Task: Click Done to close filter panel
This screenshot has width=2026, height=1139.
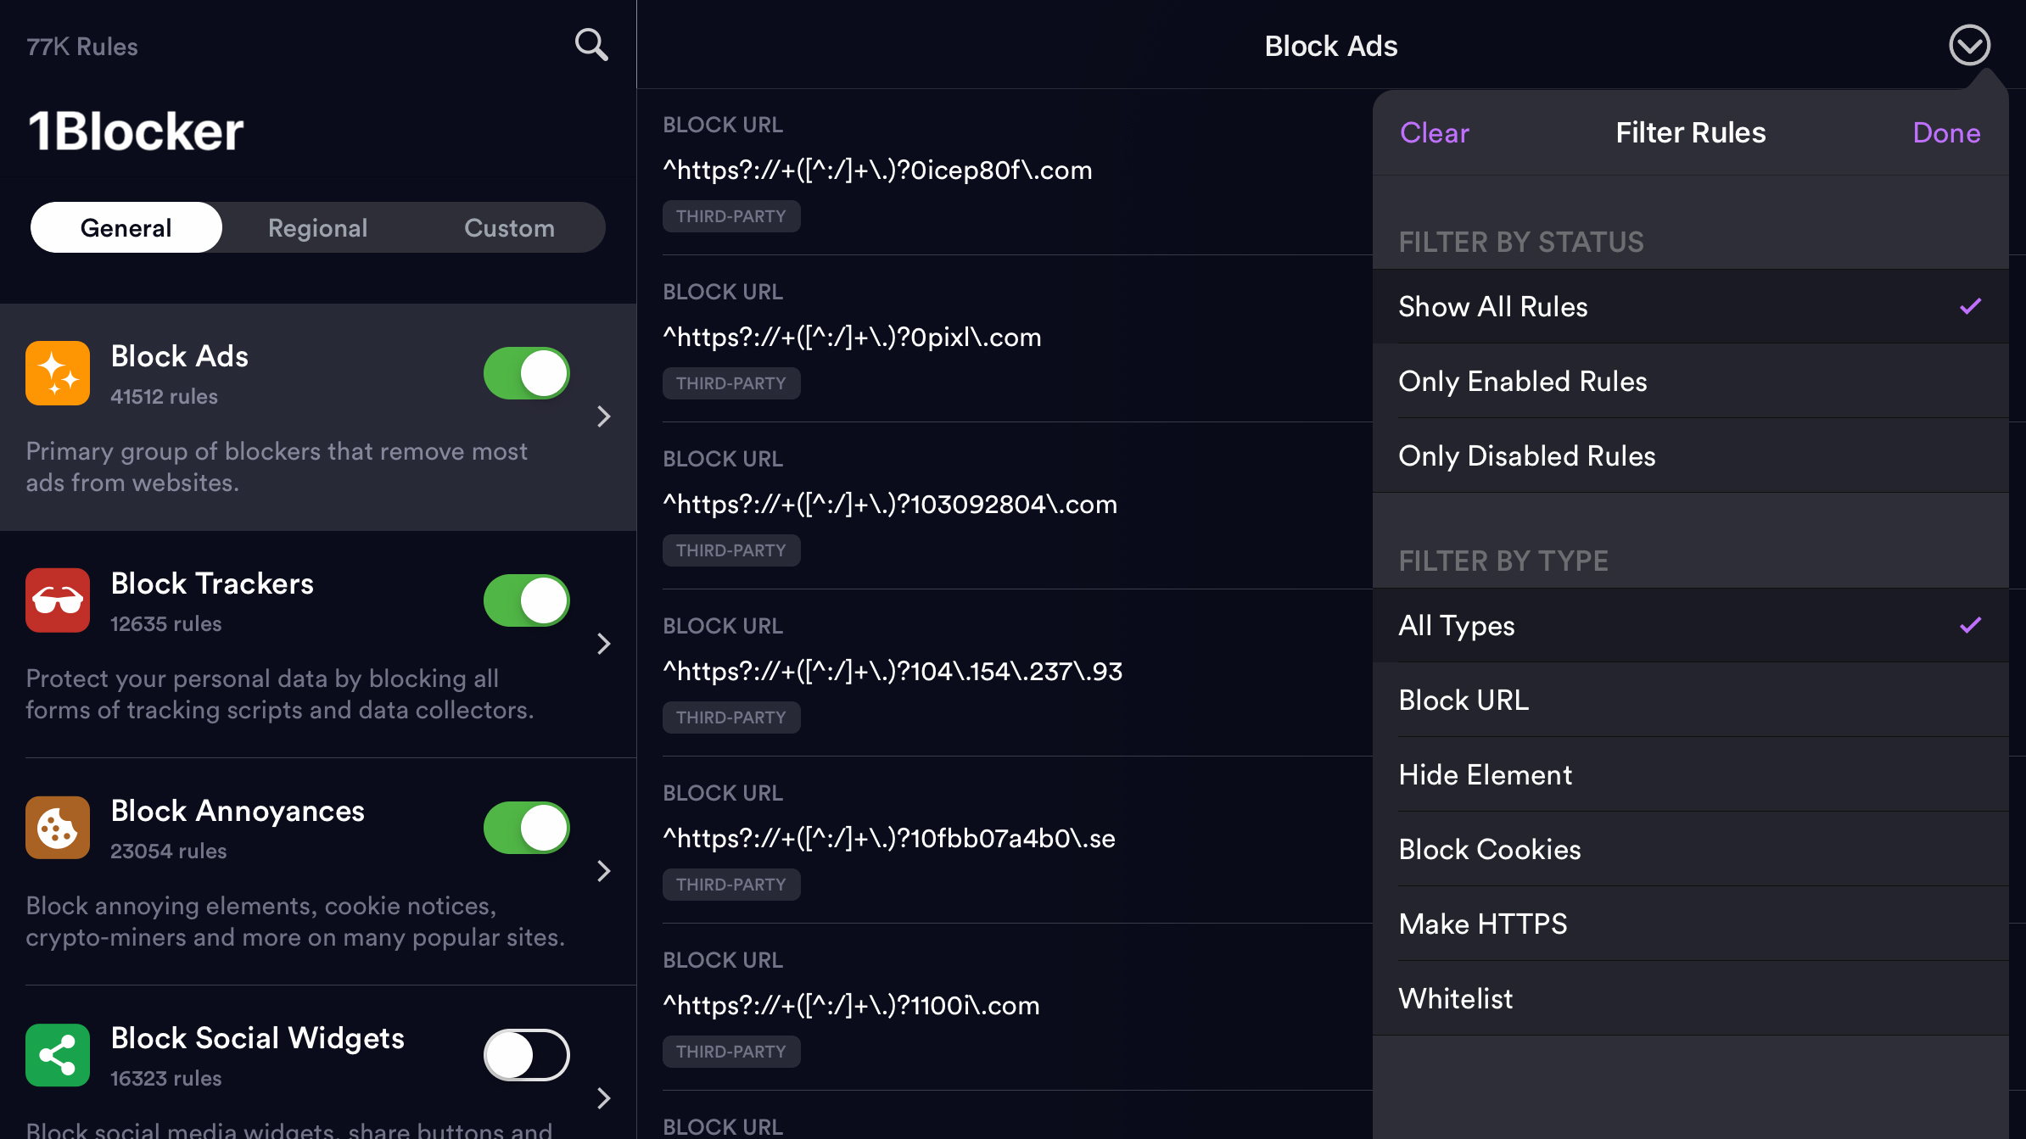Action: (1948, 131)
